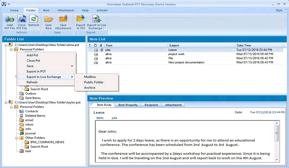289x168 pixels.
Task: Select taylor.pst file in folder tree
Action: [x=48, y=103]
